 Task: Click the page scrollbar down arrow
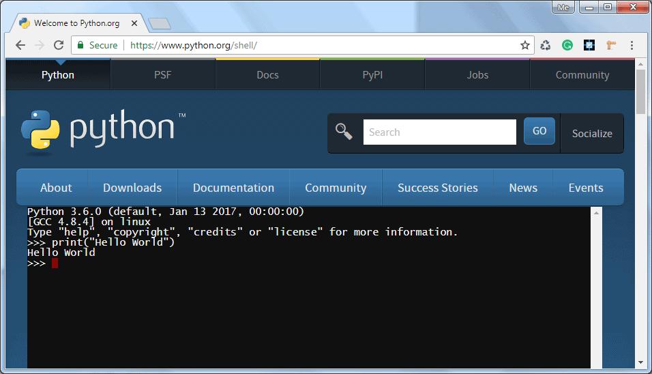(x=640, y=363)
